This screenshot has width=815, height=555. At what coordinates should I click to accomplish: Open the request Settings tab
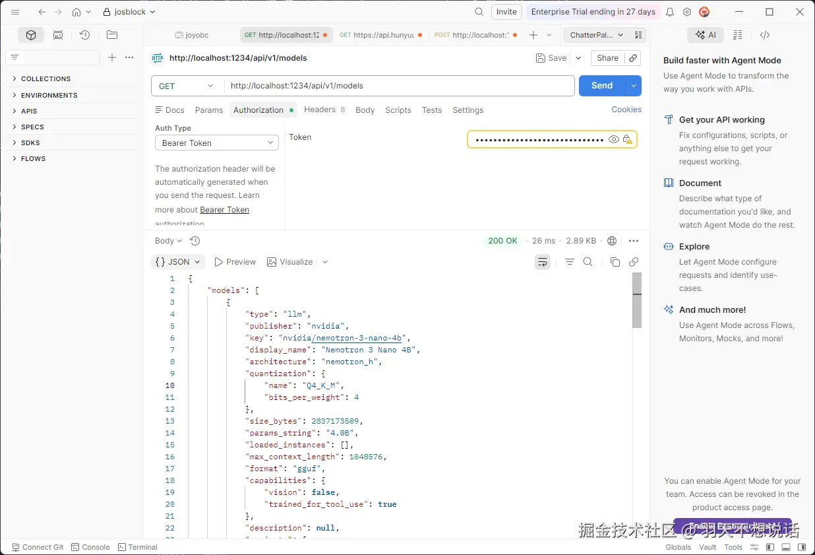tap(468, 110)
